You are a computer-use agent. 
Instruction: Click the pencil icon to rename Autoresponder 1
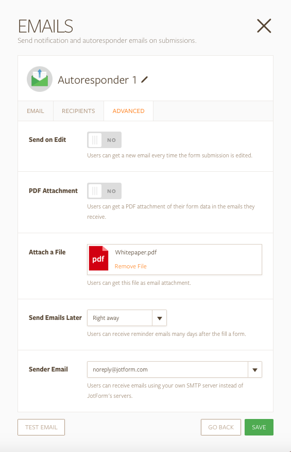click(145, 79)
